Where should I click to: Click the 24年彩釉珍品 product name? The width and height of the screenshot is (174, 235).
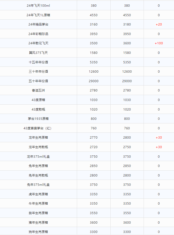(x=38, y=34)
